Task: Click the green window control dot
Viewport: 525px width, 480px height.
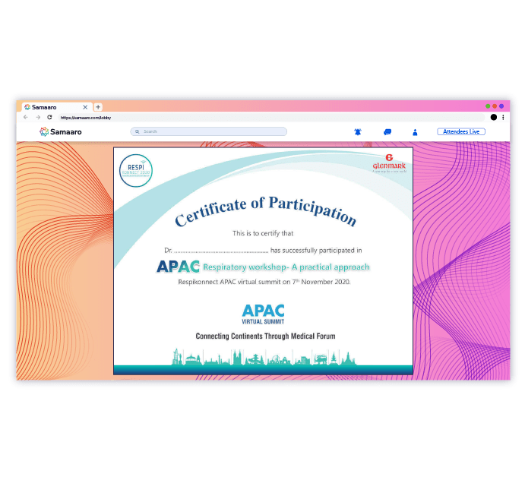Action: click(x=488, y=106)
